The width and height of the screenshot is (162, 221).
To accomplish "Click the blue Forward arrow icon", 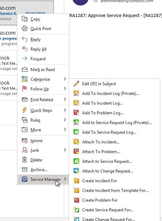I will click(25, 59).
